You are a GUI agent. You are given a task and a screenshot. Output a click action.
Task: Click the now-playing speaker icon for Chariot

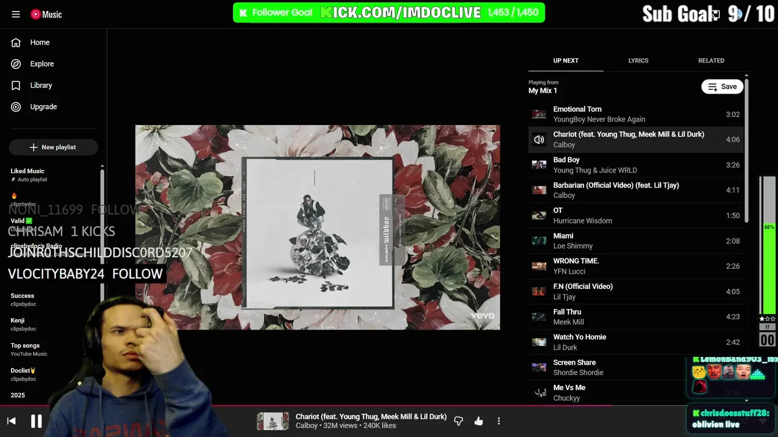tap(539, 140)
